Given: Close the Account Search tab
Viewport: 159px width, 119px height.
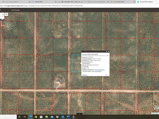Looking at the screenshot, I should point(30,2).
